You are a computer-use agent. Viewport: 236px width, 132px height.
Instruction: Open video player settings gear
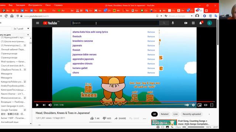click(193, 105)
